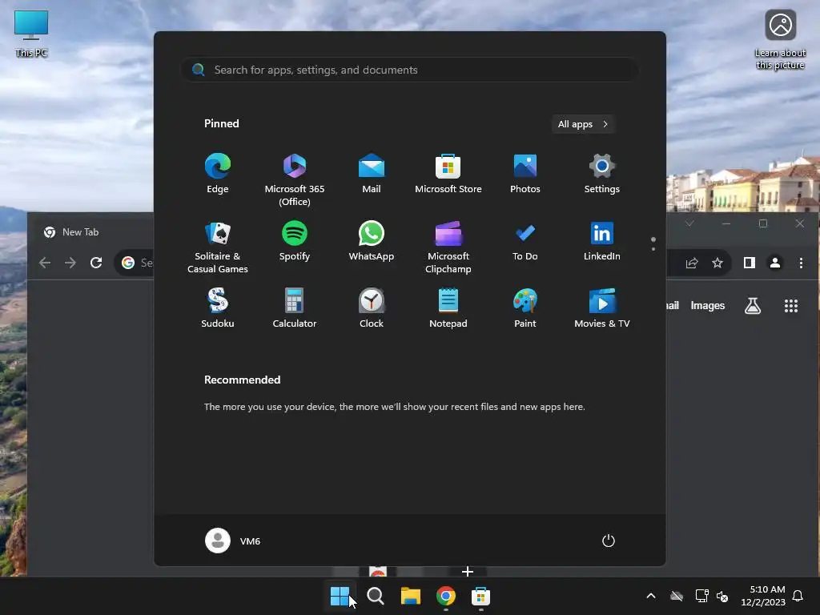The width and height of the screenshot is (820, 615).
Task: Click Learn about this picture icon
Action: (x=780, y=39)
